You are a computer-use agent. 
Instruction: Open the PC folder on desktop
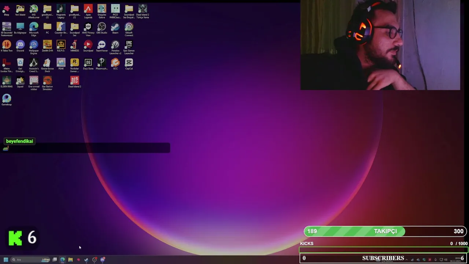(x=47, y=28)
